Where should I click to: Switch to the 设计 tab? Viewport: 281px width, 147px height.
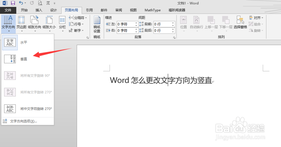coord(53,10)
